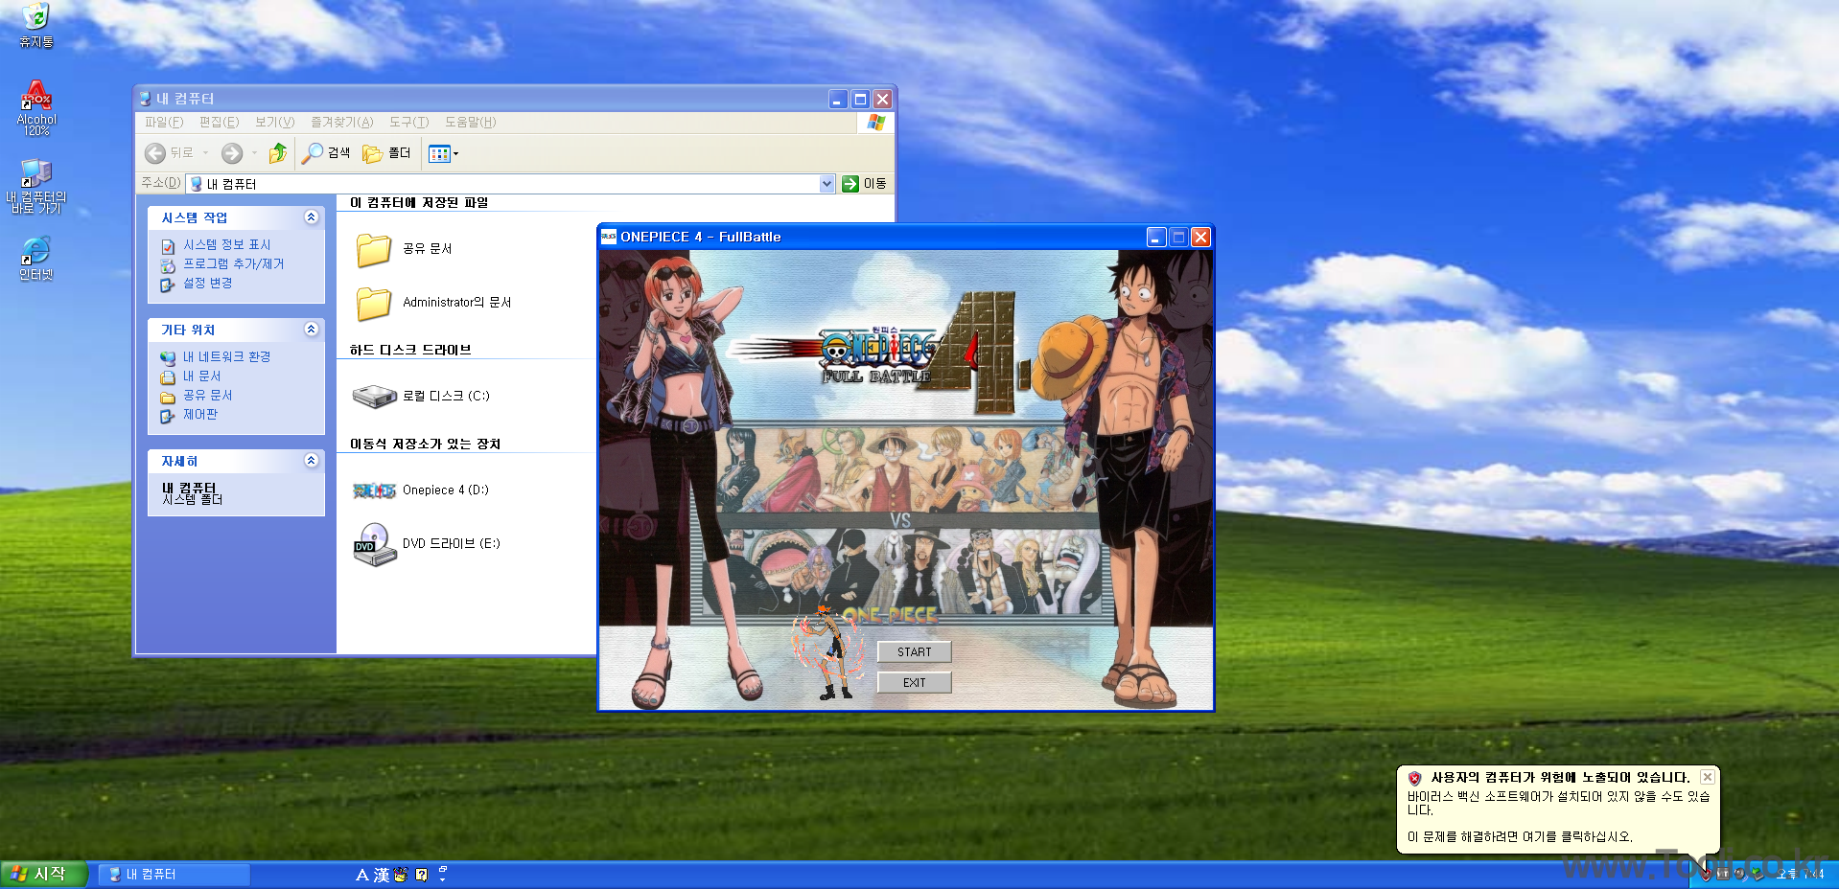Click the 내 컴퓨터 taskbar button
The image size is (1839, 889).
coord(174,875)
